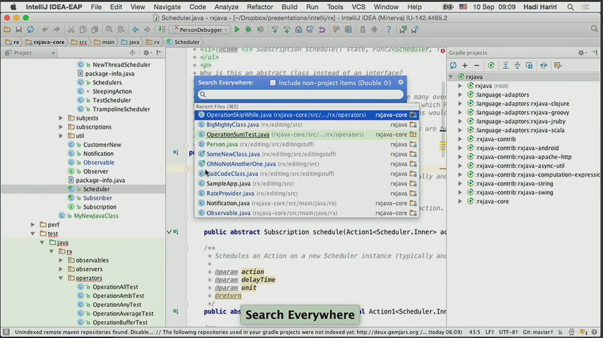The height and width of the screenshot is (338, 603).
Task: Open RateProvider.java from recent files
Action: click(x=307, y=193)
